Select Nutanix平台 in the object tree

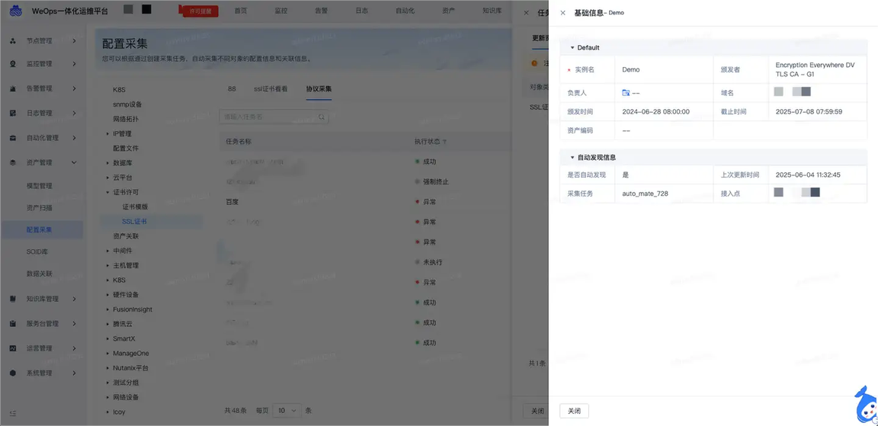130,368
